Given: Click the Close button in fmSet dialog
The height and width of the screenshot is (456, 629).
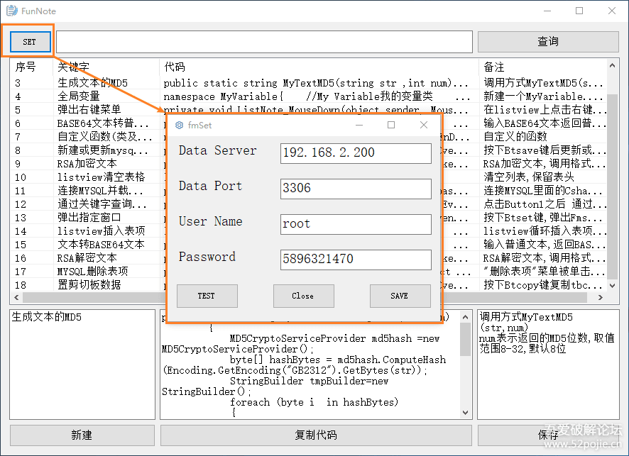Looking at the screenshot, I should coord(304,296).
